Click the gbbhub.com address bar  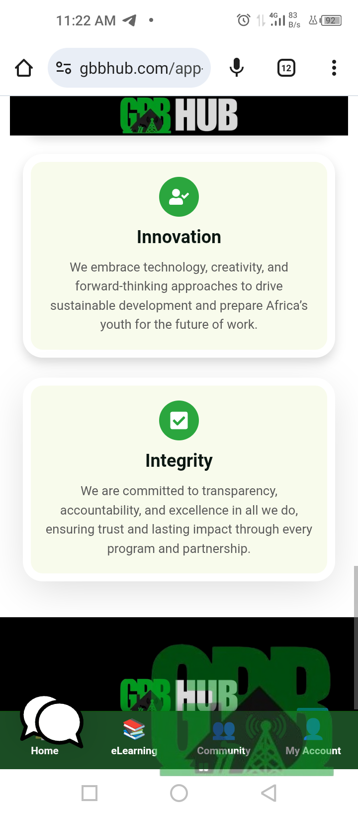pos(141,68)
